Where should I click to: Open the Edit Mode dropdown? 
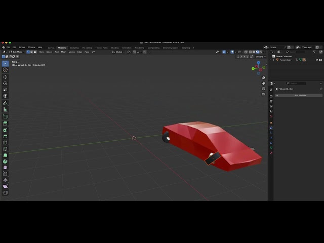pos(17,52)
